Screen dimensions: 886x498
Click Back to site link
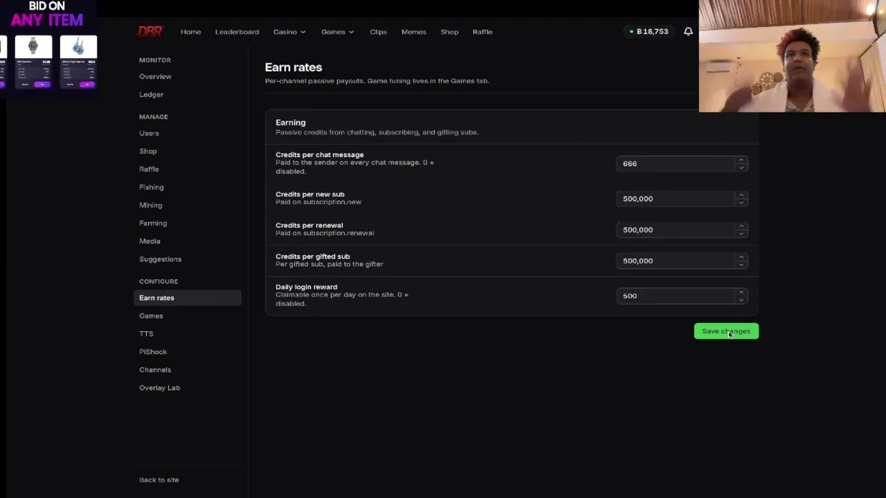[159, 480]
